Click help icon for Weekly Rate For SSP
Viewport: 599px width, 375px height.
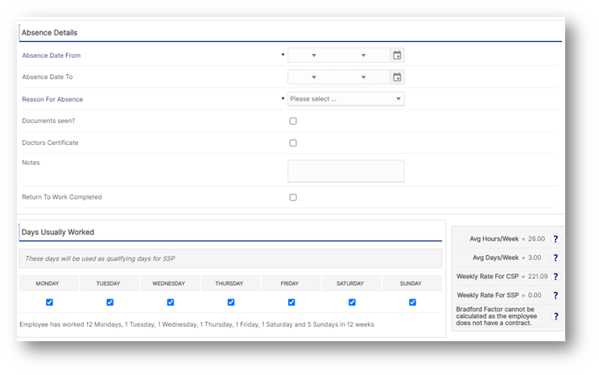pos(555,295)
